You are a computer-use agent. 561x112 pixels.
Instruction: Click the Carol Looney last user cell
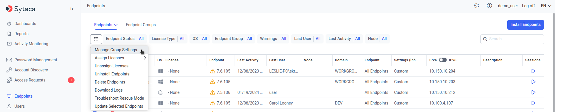(x=281, y=103)
